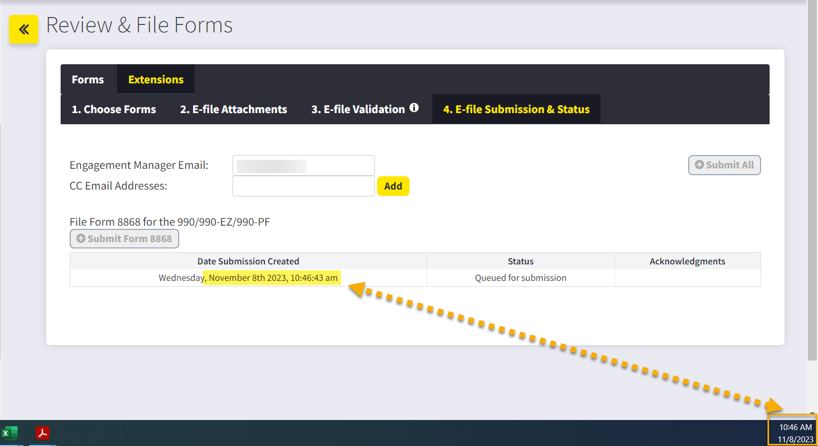Click the Date Submission Created column header
This screenshot has width=818, height=446.
(248, 261)
